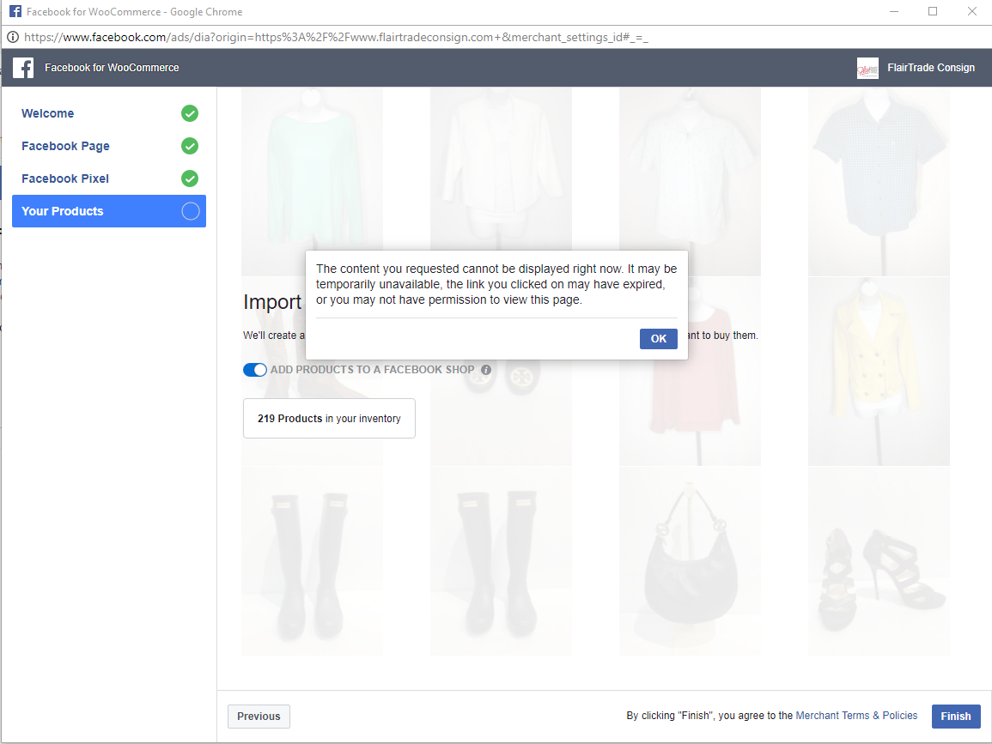Maximize the Chrome window
Screen dimensions: 992x744
click(x=933, y=11)
